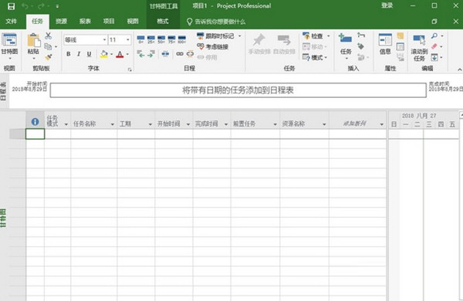463x301 pixels.
Task: Toggle Underline formatting
Action: 89,54
